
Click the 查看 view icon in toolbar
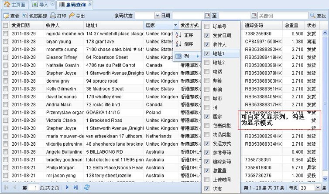click(x=6, y=16)
